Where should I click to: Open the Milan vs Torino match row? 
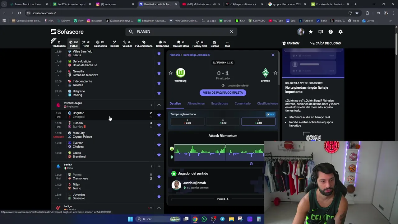click(108, 186)
